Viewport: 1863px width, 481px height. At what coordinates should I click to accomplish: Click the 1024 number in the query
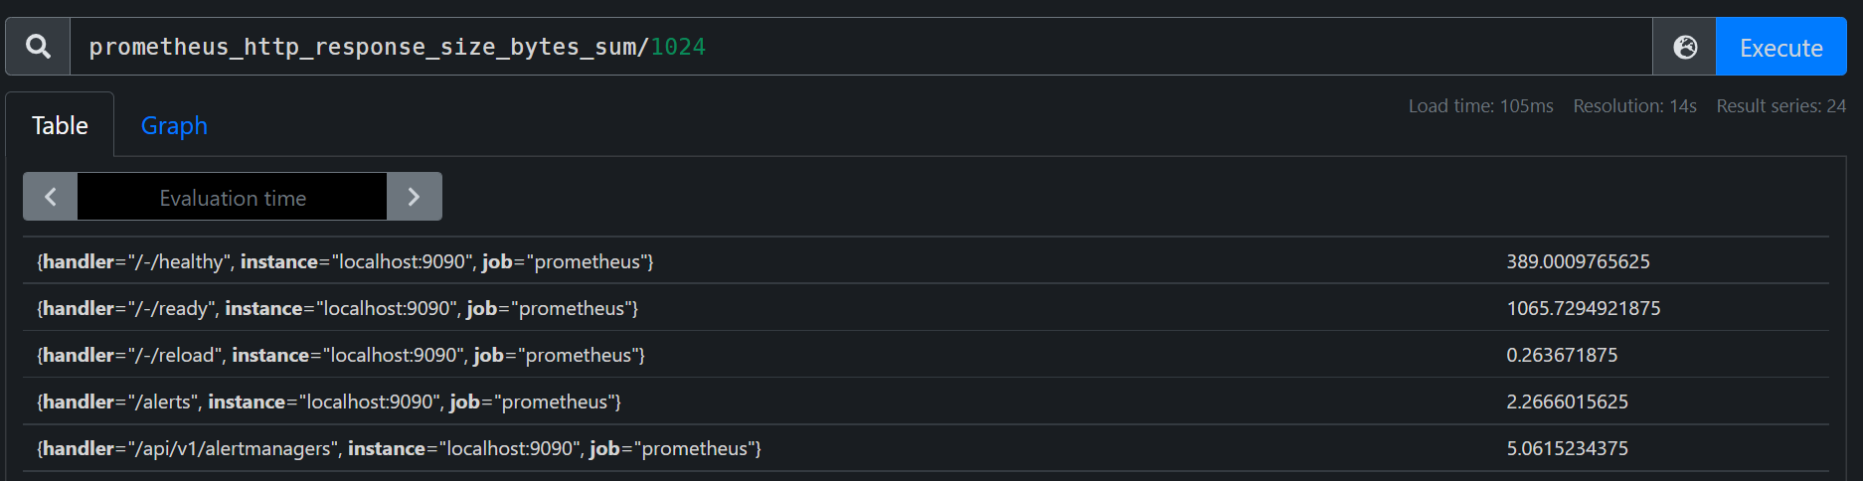[x=678, y=47]
